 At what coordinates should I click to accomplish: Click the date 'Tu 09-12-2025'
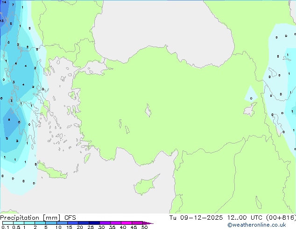(x=196, y=218)
